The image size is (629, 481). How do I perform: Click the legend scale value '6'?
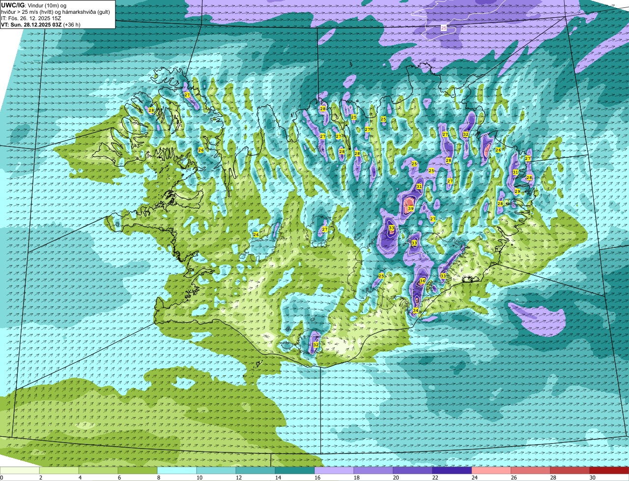119,478
